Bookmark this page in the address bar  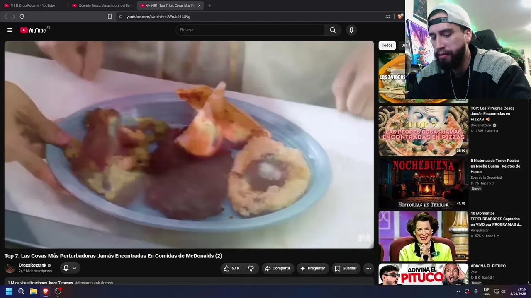(x=110, y=17)
